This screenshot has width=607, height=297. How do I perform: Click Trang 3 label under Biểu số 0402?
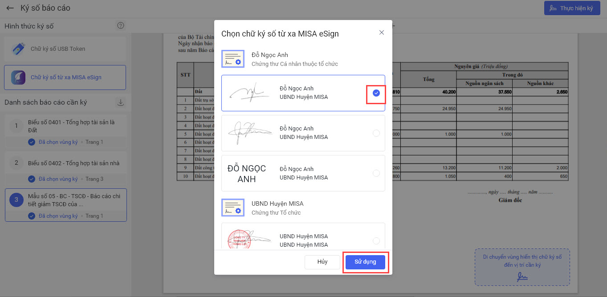tap(94, 179)
